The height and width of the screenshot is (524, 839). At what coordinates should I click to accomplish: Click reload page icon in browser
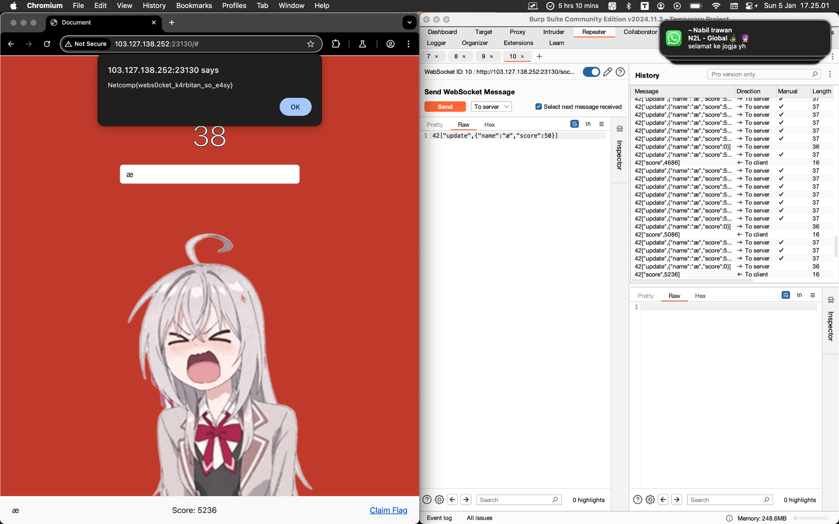tap(47, 44)
